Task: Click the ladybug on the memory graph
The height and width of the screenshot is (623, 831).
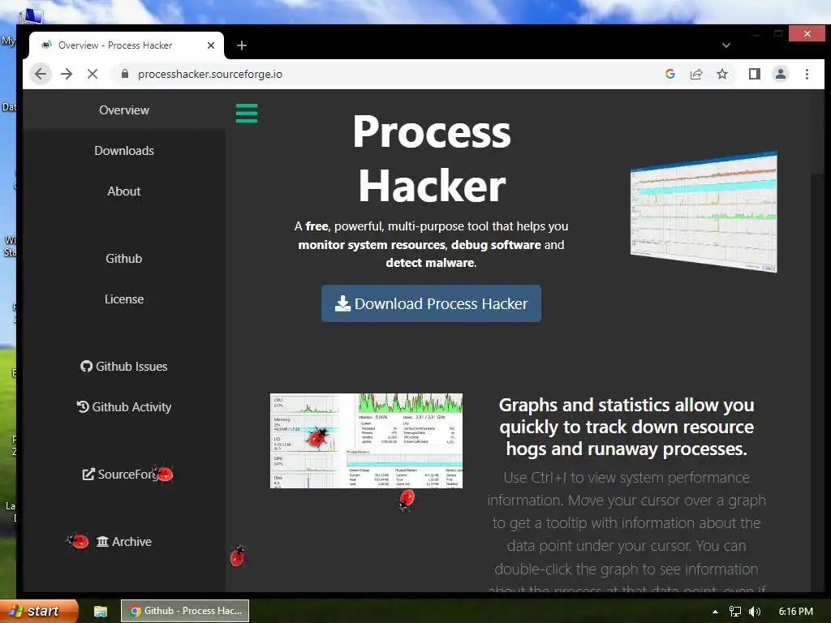Action: [317, 438]
